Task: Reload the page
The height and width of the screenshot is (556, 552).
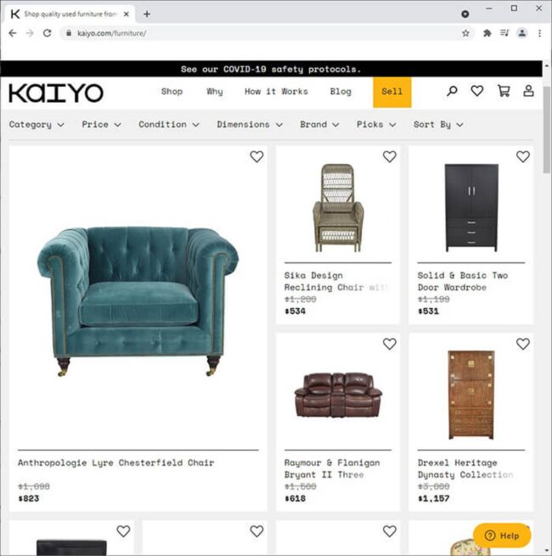Action: (x=47, y=33)
